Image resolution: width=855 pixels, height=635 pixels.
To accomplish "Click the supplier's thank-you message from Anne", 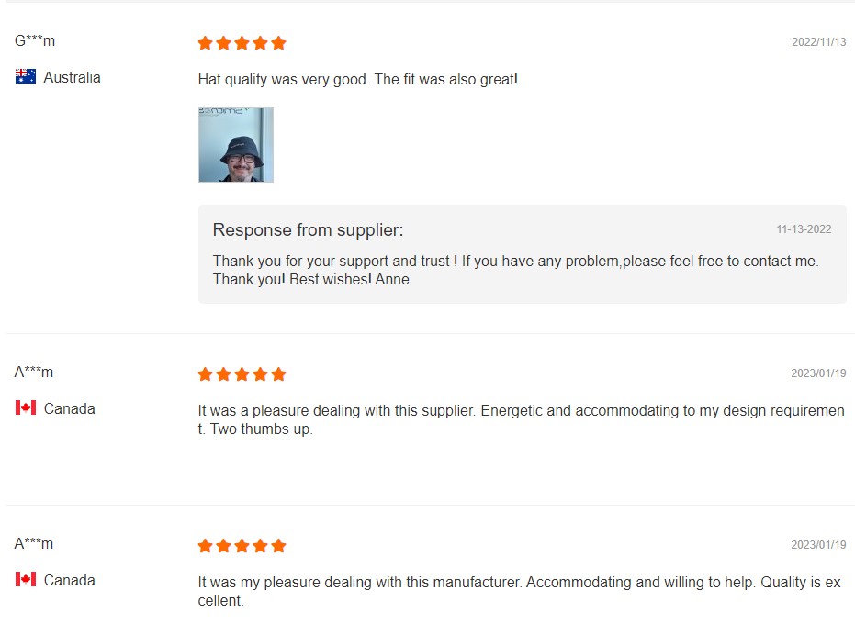I will click(x=514, y=271).
